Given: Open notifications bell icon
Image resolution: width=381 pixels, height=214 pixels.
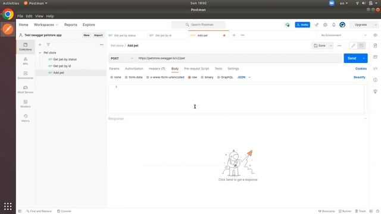Looking at the screenshot, I should pos(333,25).
